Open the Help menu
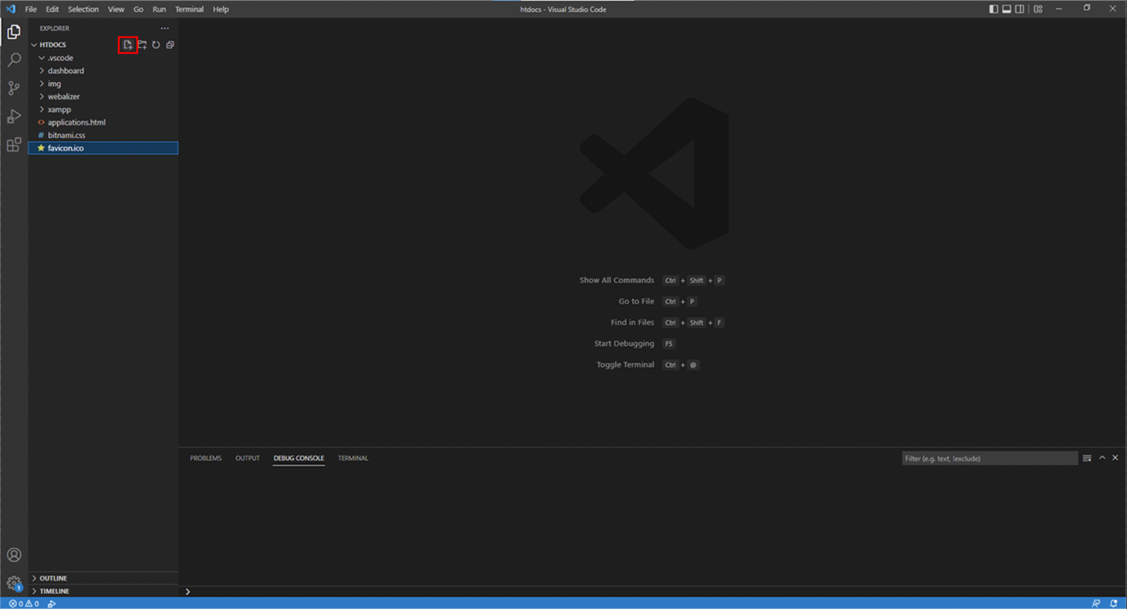1127x609 pixels. tap(221, 9)
